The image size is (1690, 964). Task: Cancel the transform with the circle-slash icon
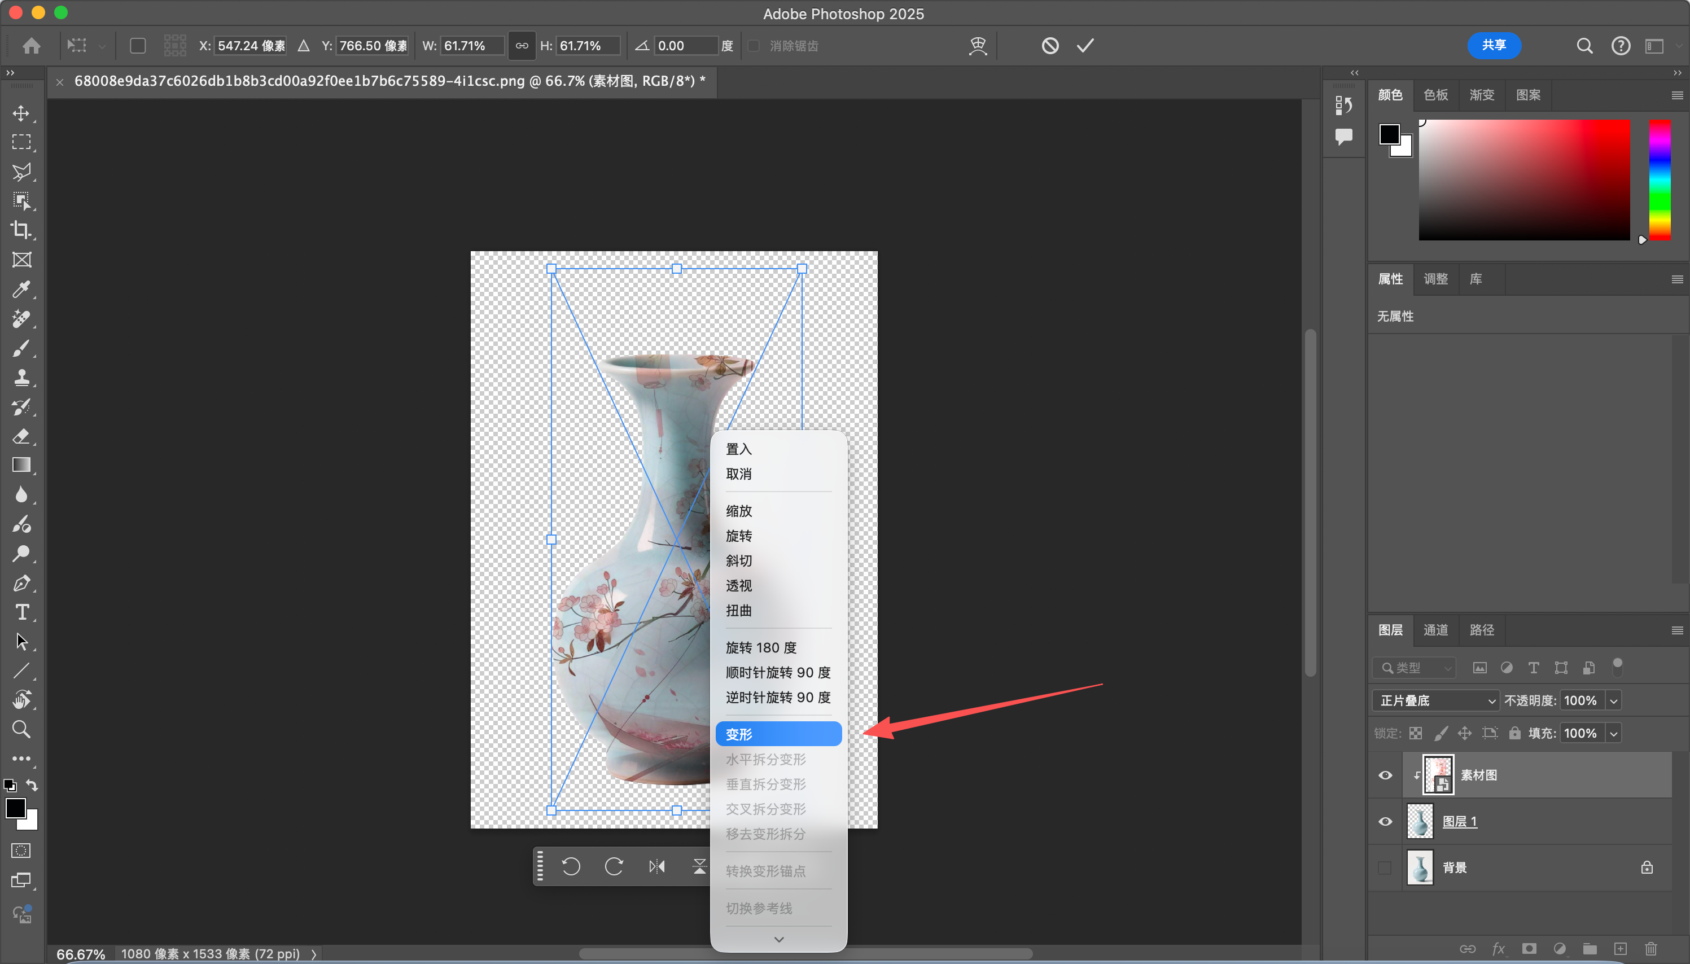pos(1050,46)
